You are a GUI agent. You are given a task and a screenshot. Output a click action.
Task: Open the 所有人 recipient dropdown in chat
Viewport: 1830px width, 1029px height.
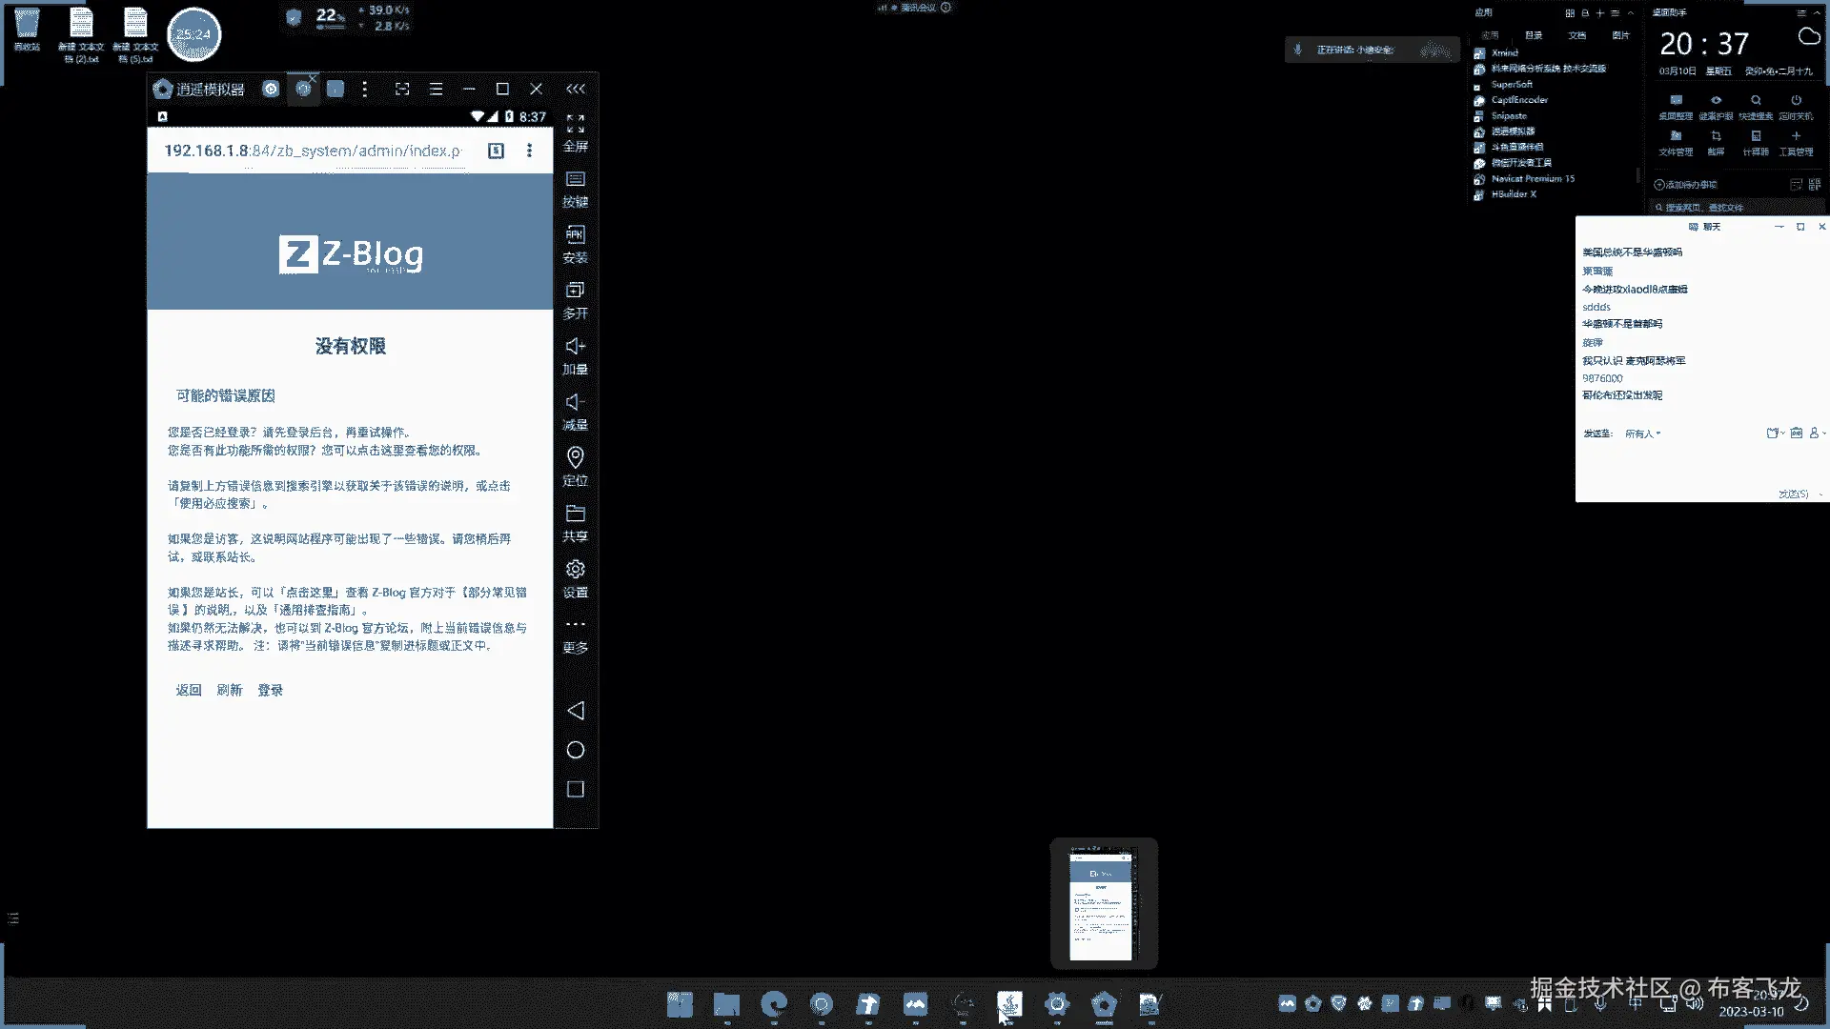pos(1642,434)
